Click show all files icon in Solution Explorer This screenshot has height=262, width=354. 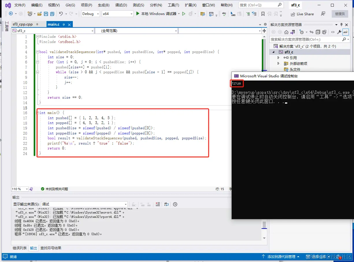[x=324, y=32]
